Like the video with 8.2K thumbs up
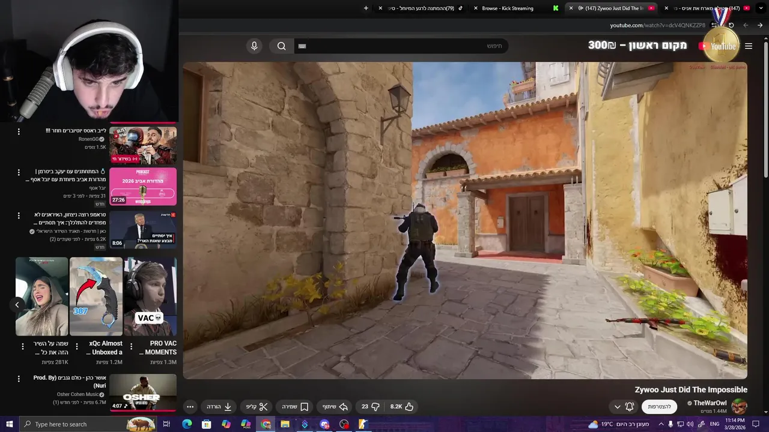Screen dimensions: 769x432 coord(402,406)
